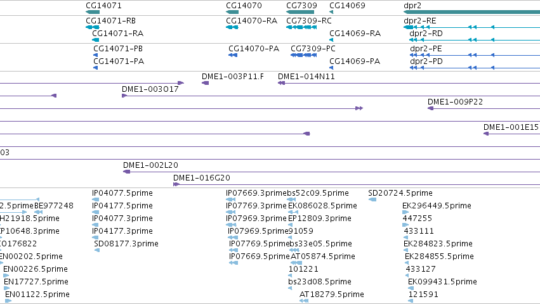Click EST label bs23d08.5prime

point(320,282)
